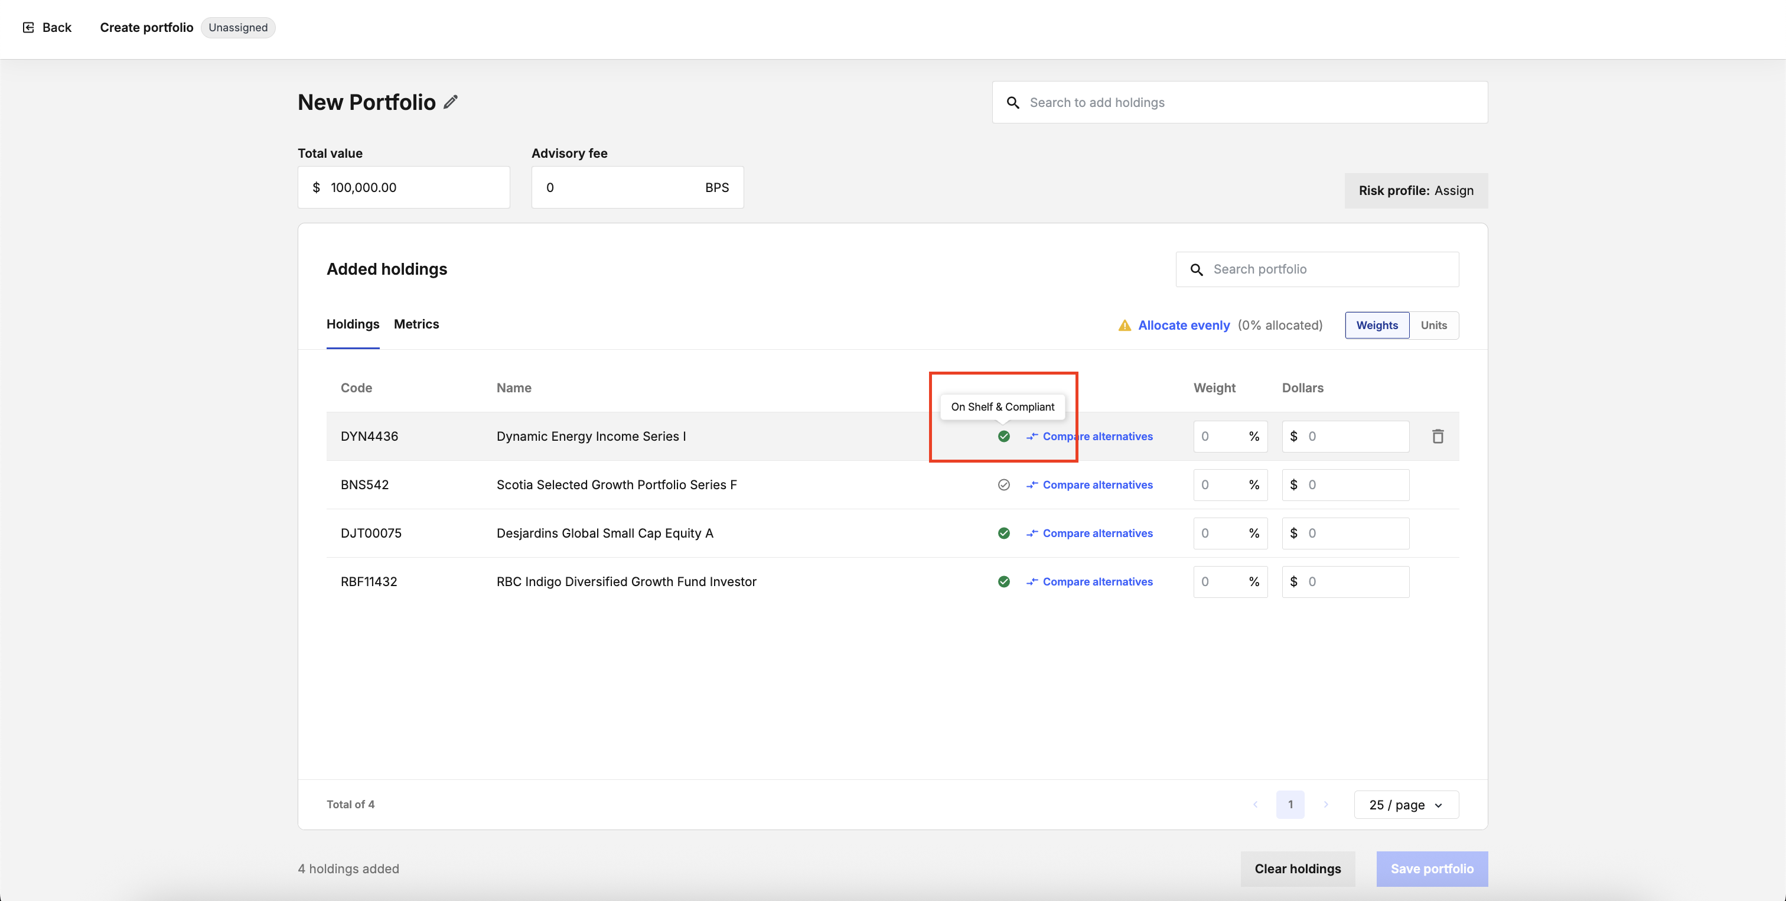The height and width of the screenshot is (901, 1786).
Task: Click the Name column header
Action: (x=514, y=388)
